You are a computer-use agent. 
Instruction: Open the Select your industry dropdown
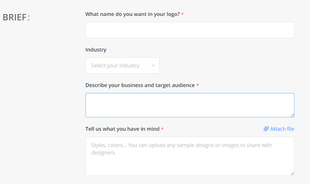(123, 66)
